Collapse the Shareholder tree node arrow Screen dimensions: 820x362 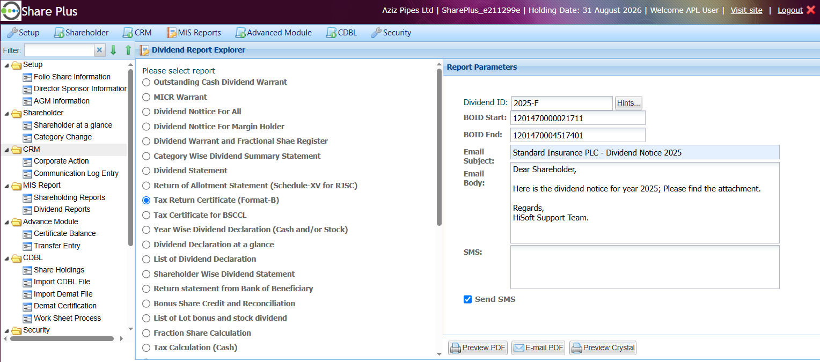[x=6, y=114]
